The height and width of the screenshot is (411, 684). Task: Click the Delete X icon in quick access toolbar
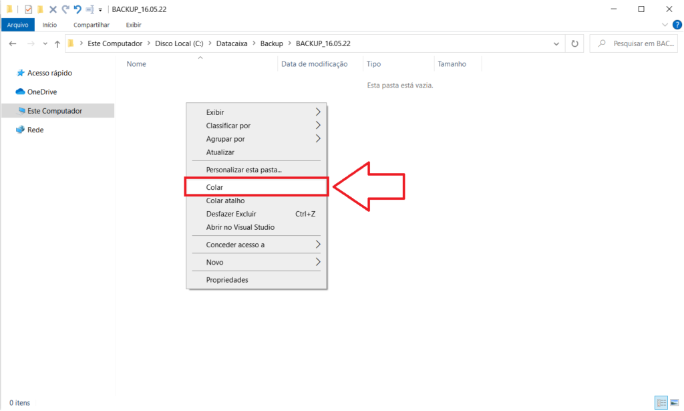click(x=53, y=9)
